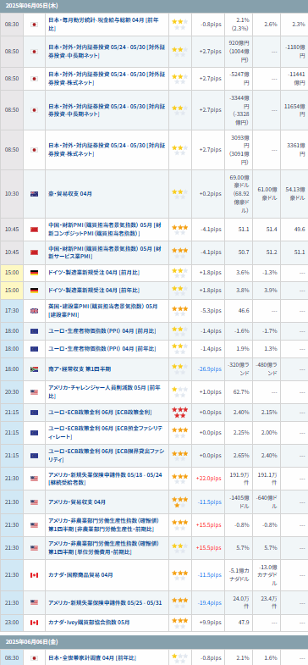Viewport: 308px width, 665px height.
Task: Click the US flag in the アメリカ・貿易収支 row
Action: [35, 502]
